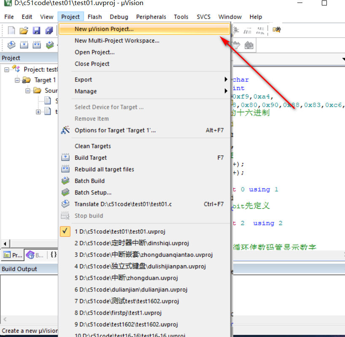
Task: Select the Target 1 tree item
Action: [x=45, y=80]
